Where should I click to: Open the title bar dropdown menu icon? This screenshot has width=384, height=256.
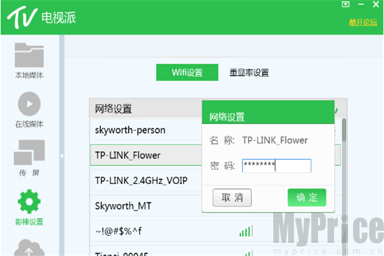click(x=346, y=4)
